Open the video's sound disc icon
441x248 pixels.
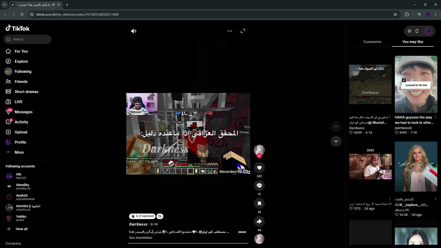tap(259, 239)
